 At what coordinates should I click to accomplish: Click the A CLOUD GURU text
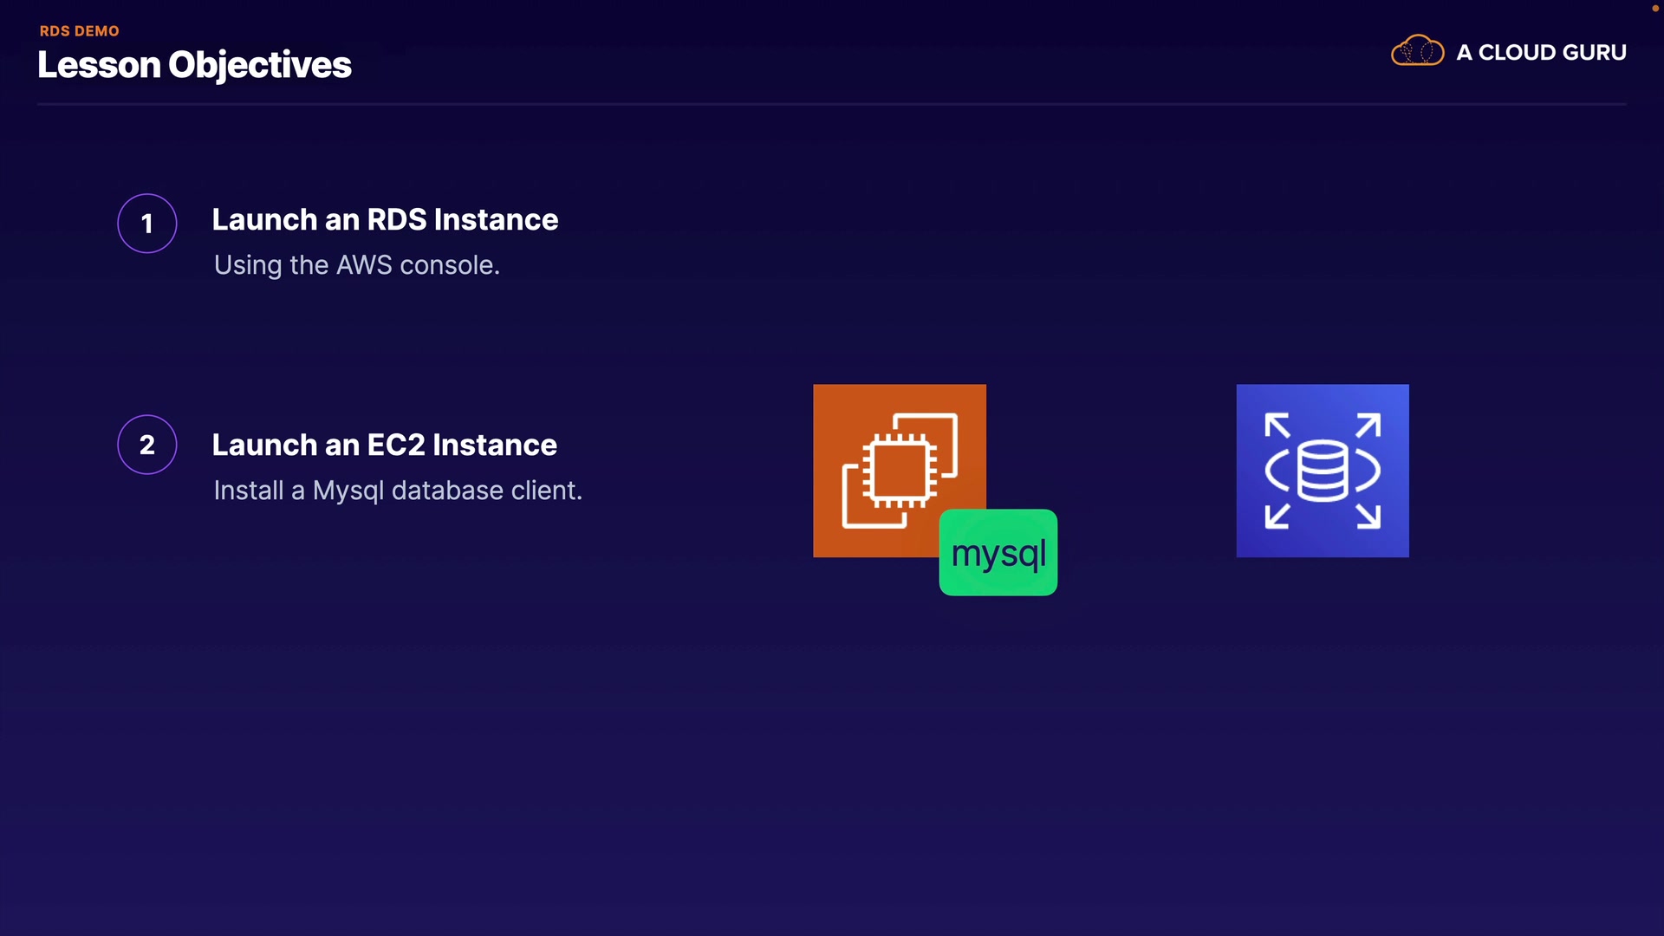click(x=1541, y=53)
